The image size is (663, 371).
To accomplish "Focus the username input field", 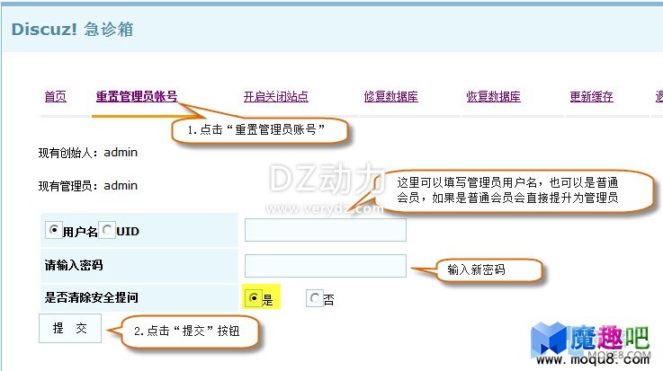I will [326, 230].
